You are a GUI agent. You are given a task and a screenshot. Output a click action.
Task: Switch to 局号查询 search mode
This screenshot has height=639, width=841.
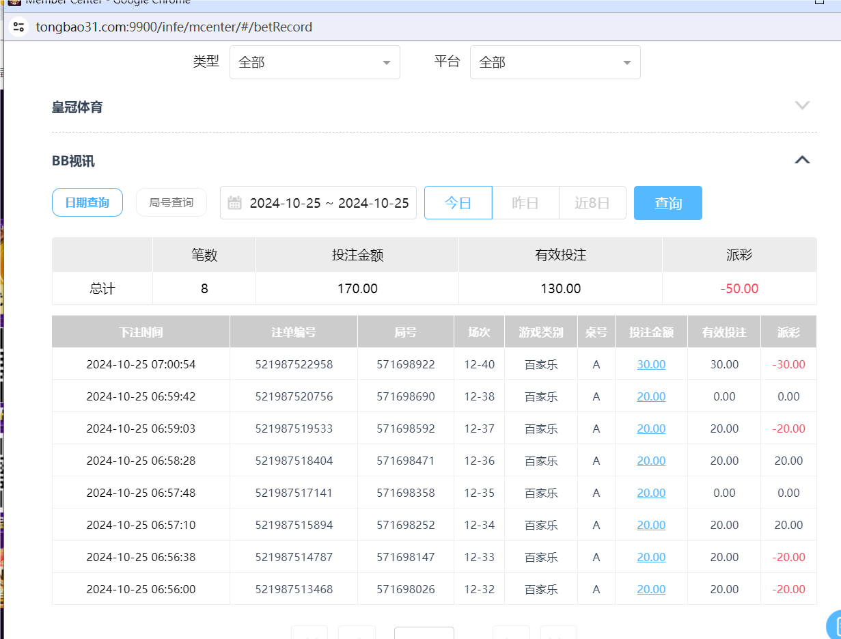pos(171,202)
